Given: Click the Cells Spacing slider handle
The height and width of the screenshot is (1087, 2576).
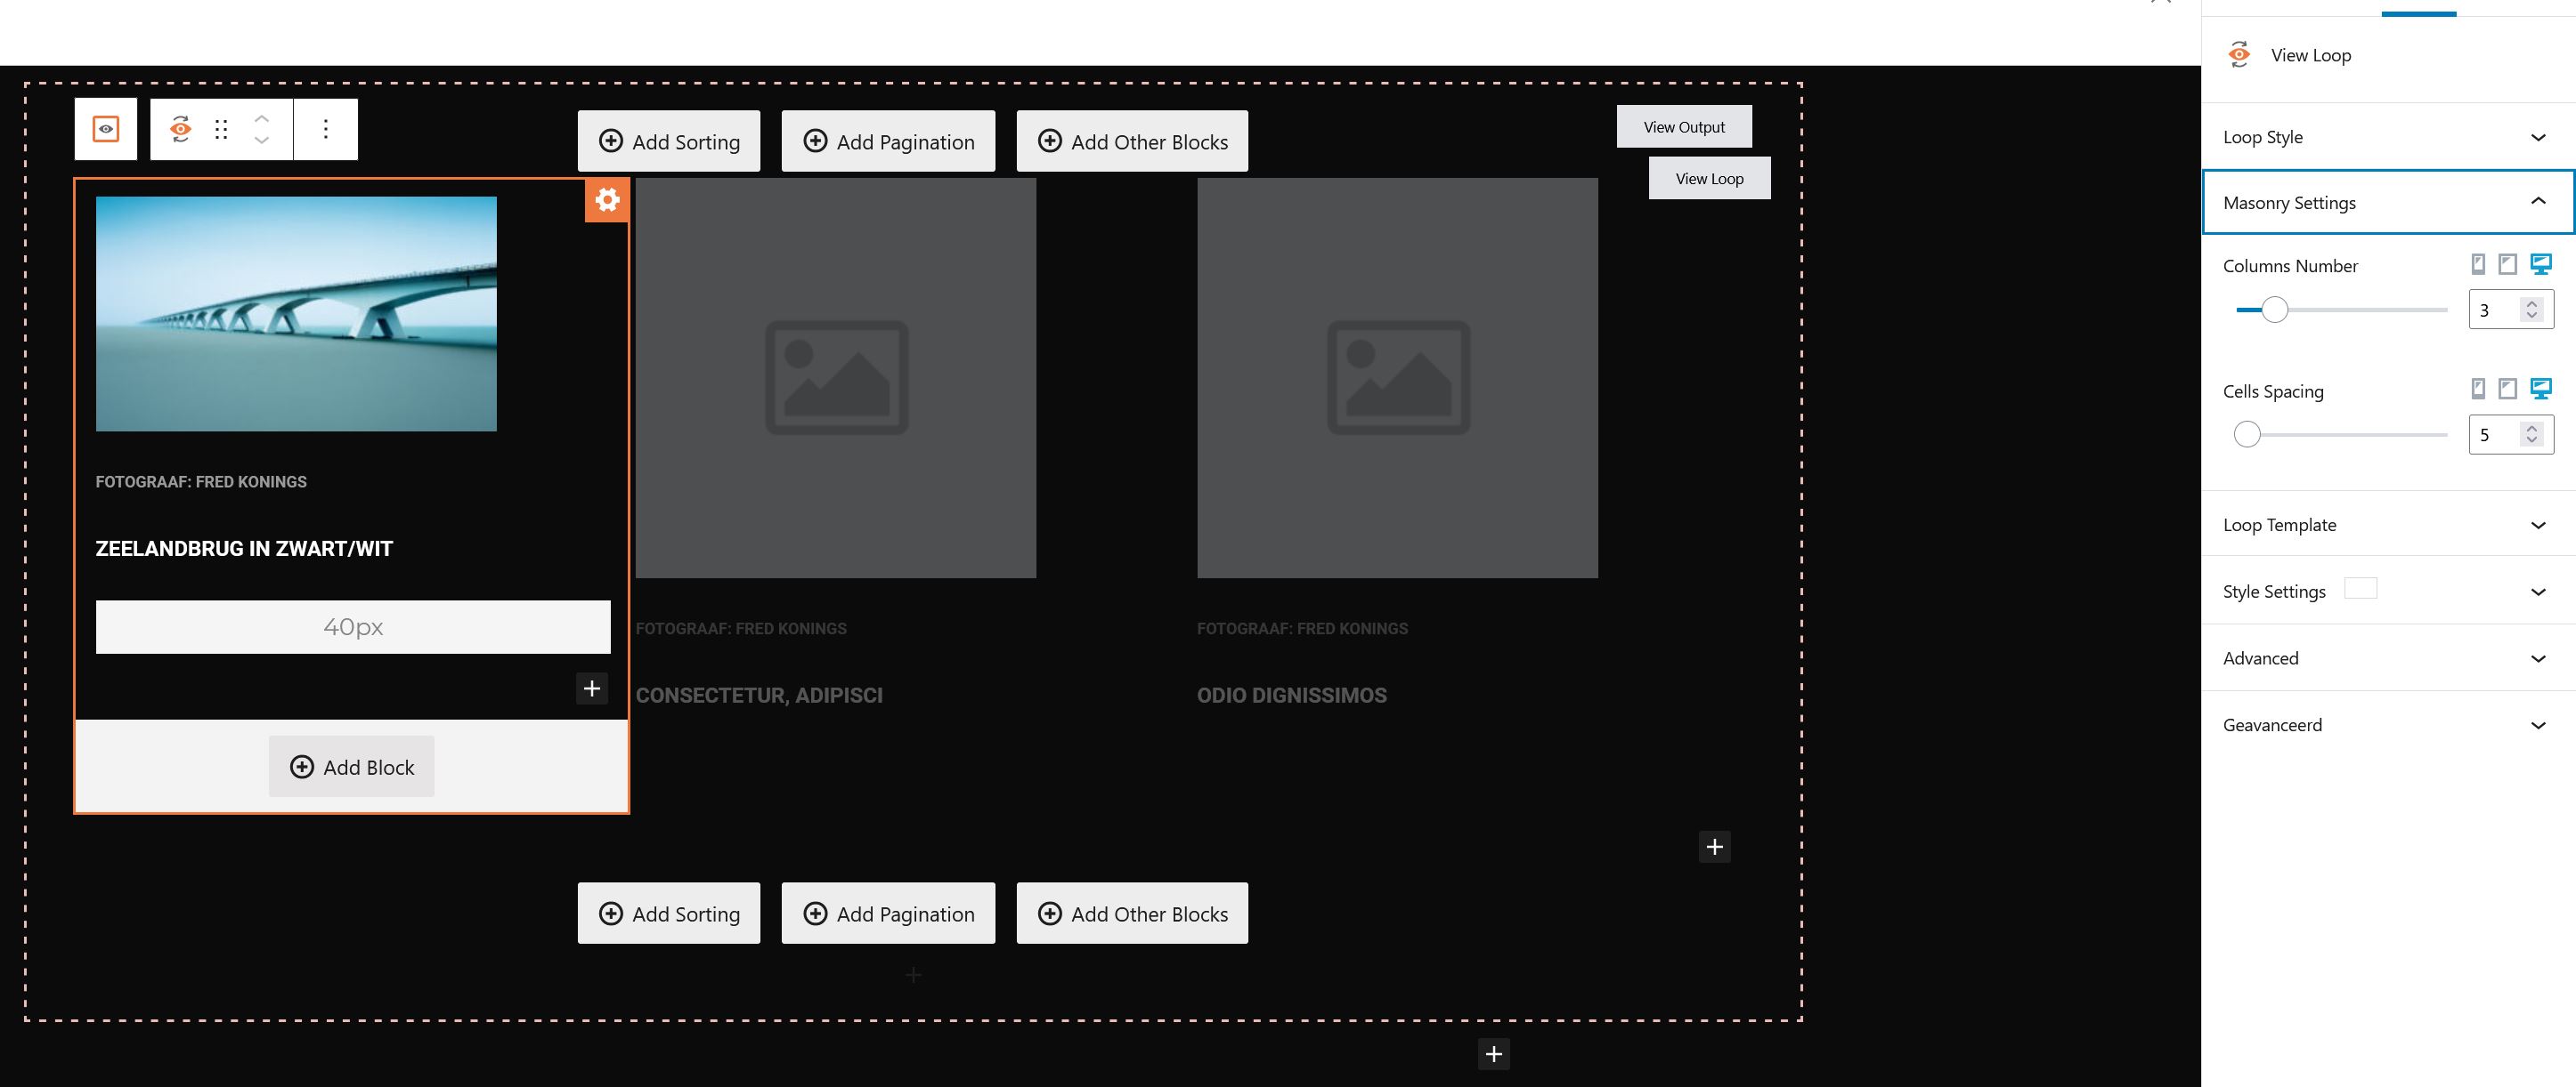Looking at the screenshot, I should click(2247, 435).
